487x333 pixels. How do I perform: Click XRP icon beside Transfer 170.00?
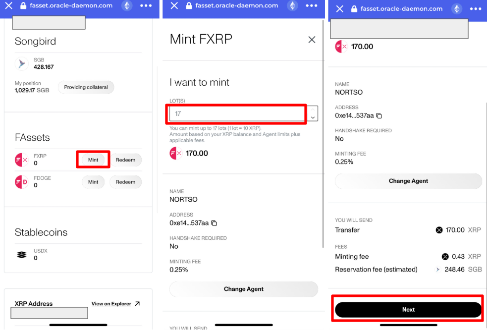(439, 230)
